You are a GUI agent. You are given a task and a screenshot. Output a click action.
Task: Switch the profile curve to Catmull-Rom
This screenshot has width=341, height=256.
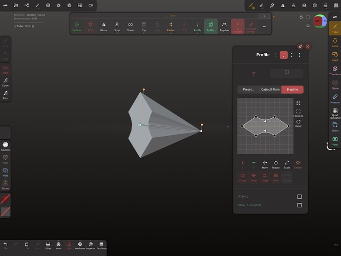270,90
